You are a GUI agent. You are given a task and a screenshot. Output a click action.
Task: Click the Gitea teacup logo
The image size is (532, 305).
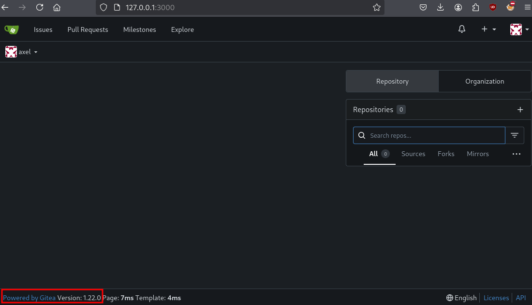[12, 29]
